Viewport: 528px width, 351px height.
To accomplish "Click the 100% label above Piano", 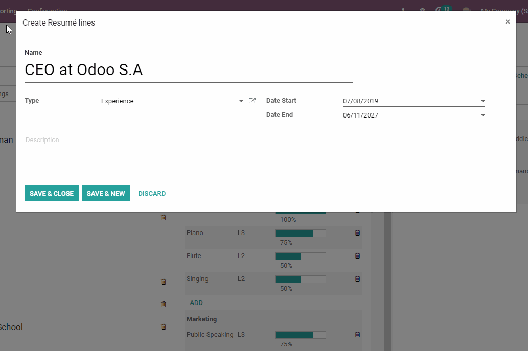I will point(288,219).
